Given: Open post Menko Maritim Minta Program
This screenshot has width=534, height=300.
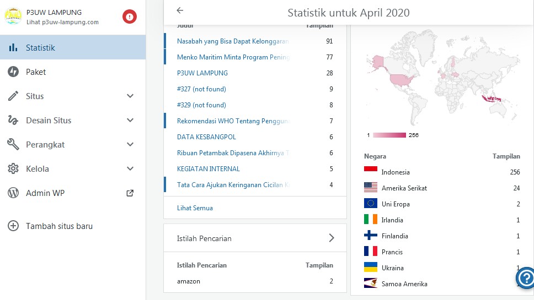Looking at the screenshot, I should [233, 57].
